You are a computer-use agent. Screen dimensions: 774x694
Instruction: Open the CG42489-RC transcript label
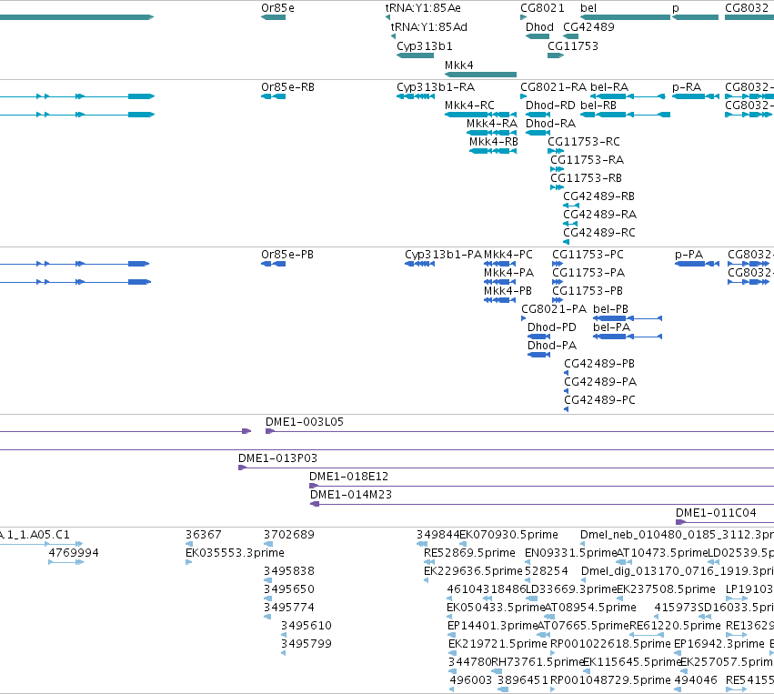point(599,233)
